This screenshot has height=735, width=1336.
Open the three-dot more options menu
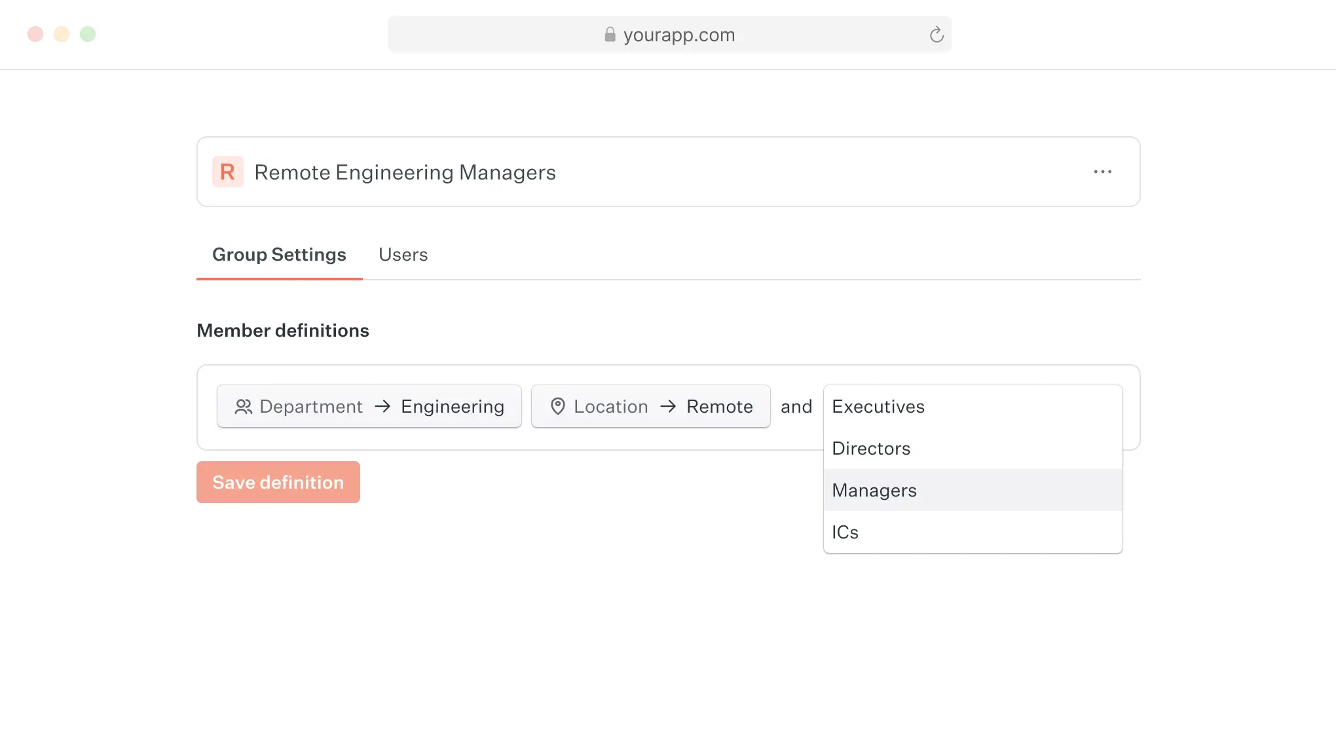tap(1102, 172)
